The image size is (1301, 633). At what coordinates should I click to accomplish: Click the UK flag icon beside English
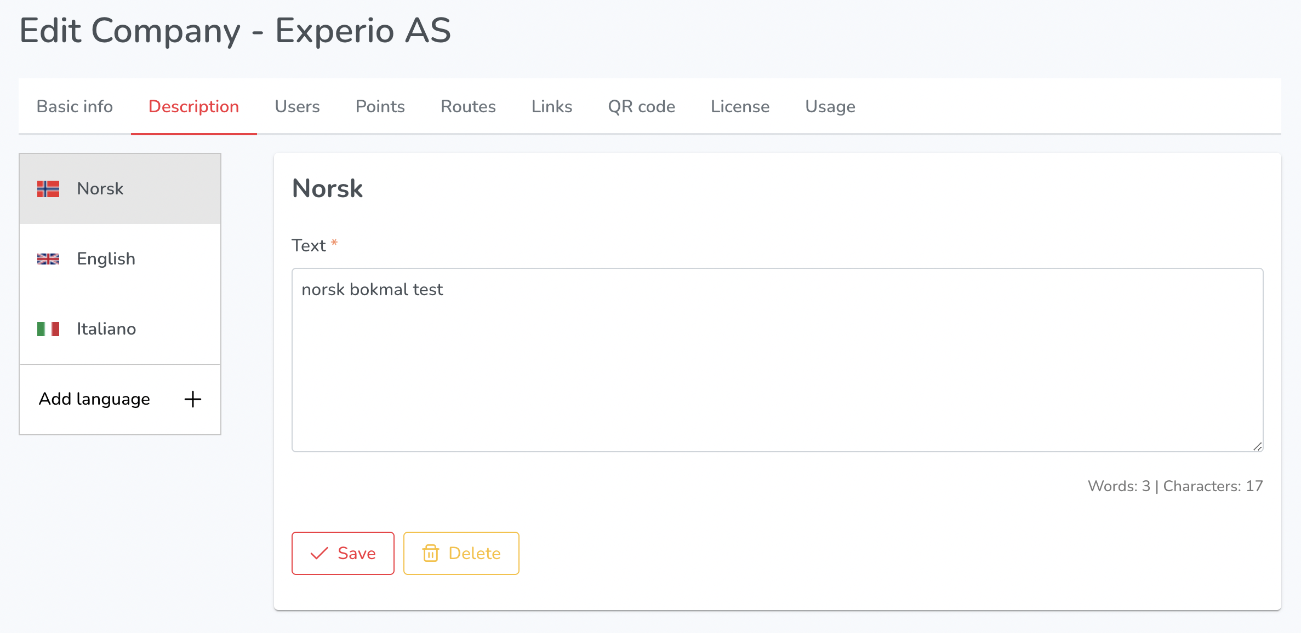click(x=48, y=259)
